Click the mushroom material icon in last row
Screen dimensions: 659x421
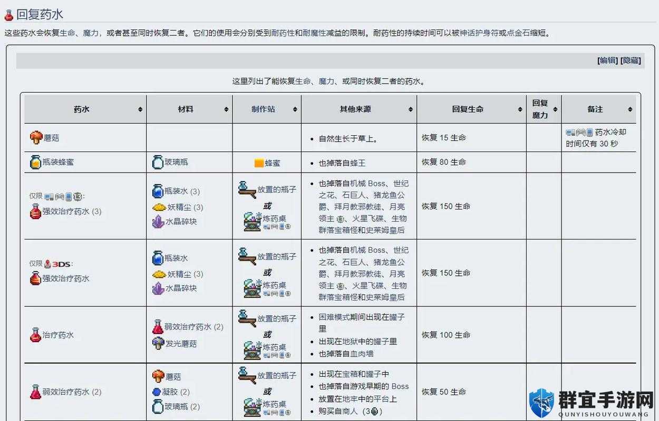click(158, 377)
